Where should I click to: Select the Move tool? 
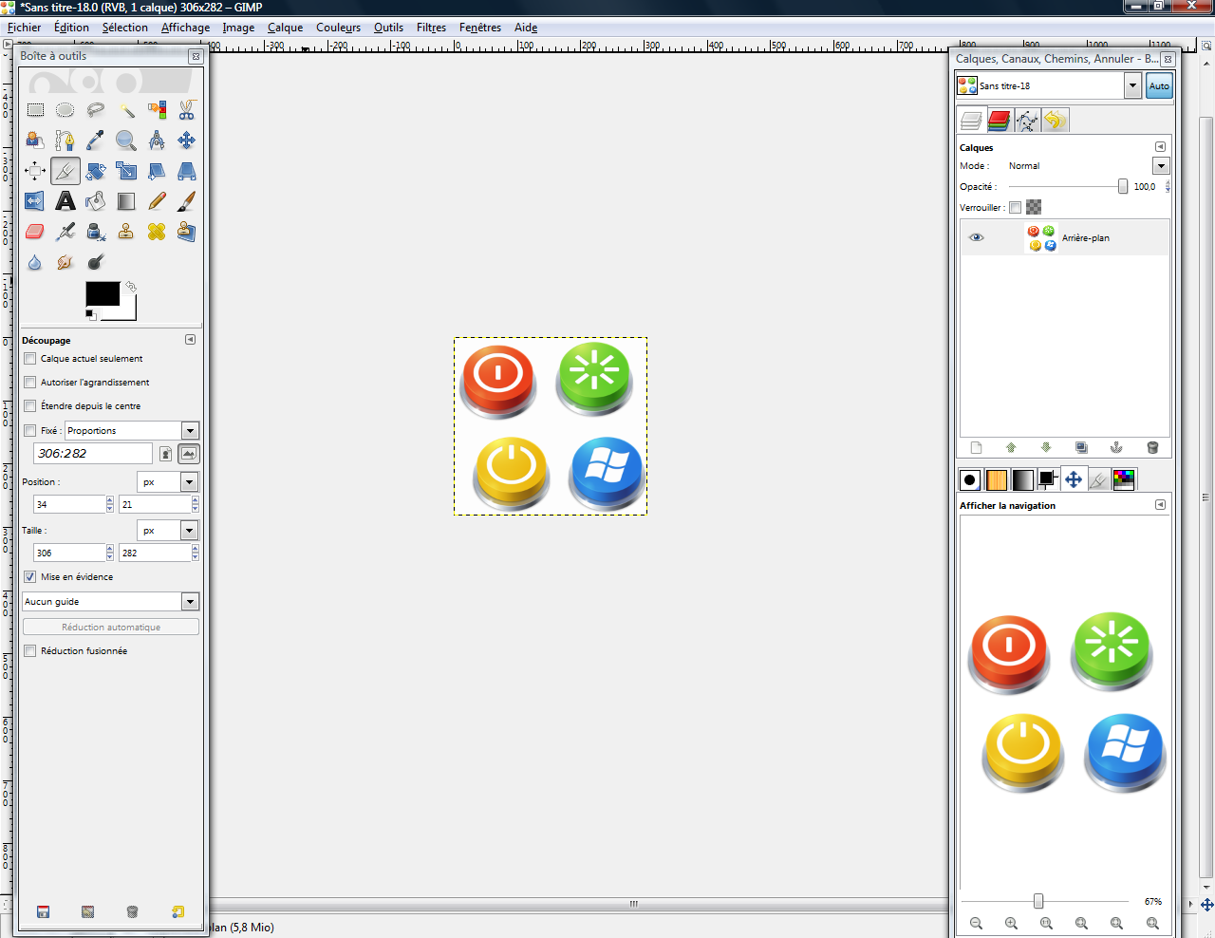point(186,141)
